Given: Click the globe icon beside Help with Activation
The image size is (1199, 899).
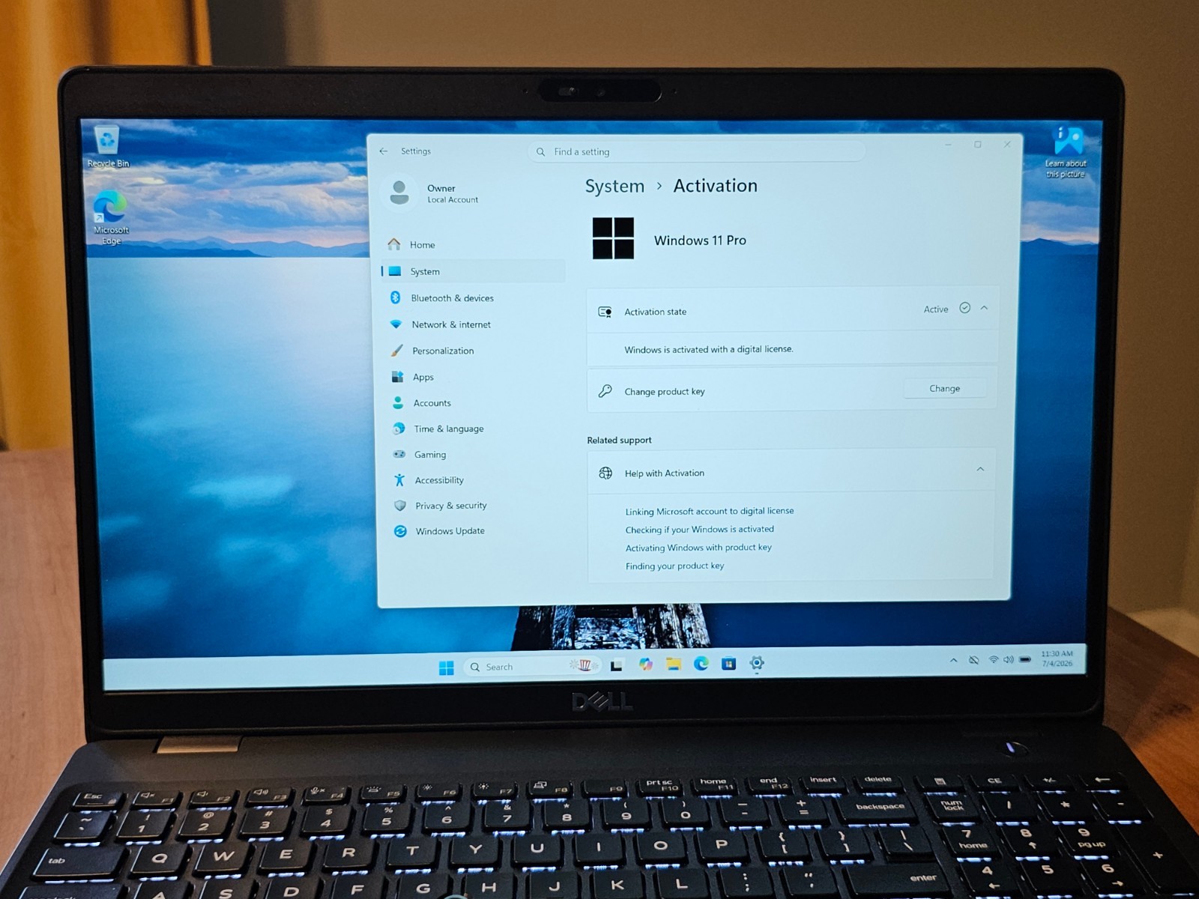Looking at the screenshot, I should (605, 473).
